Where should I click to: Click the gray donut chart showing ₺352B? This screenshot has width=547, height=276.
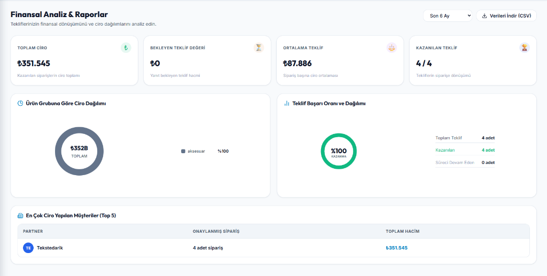pos(79,151)
